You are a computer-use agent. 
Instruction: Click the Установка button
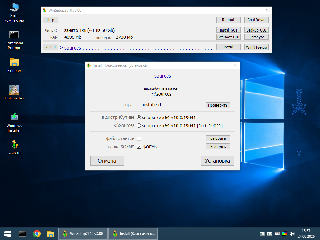217,161
